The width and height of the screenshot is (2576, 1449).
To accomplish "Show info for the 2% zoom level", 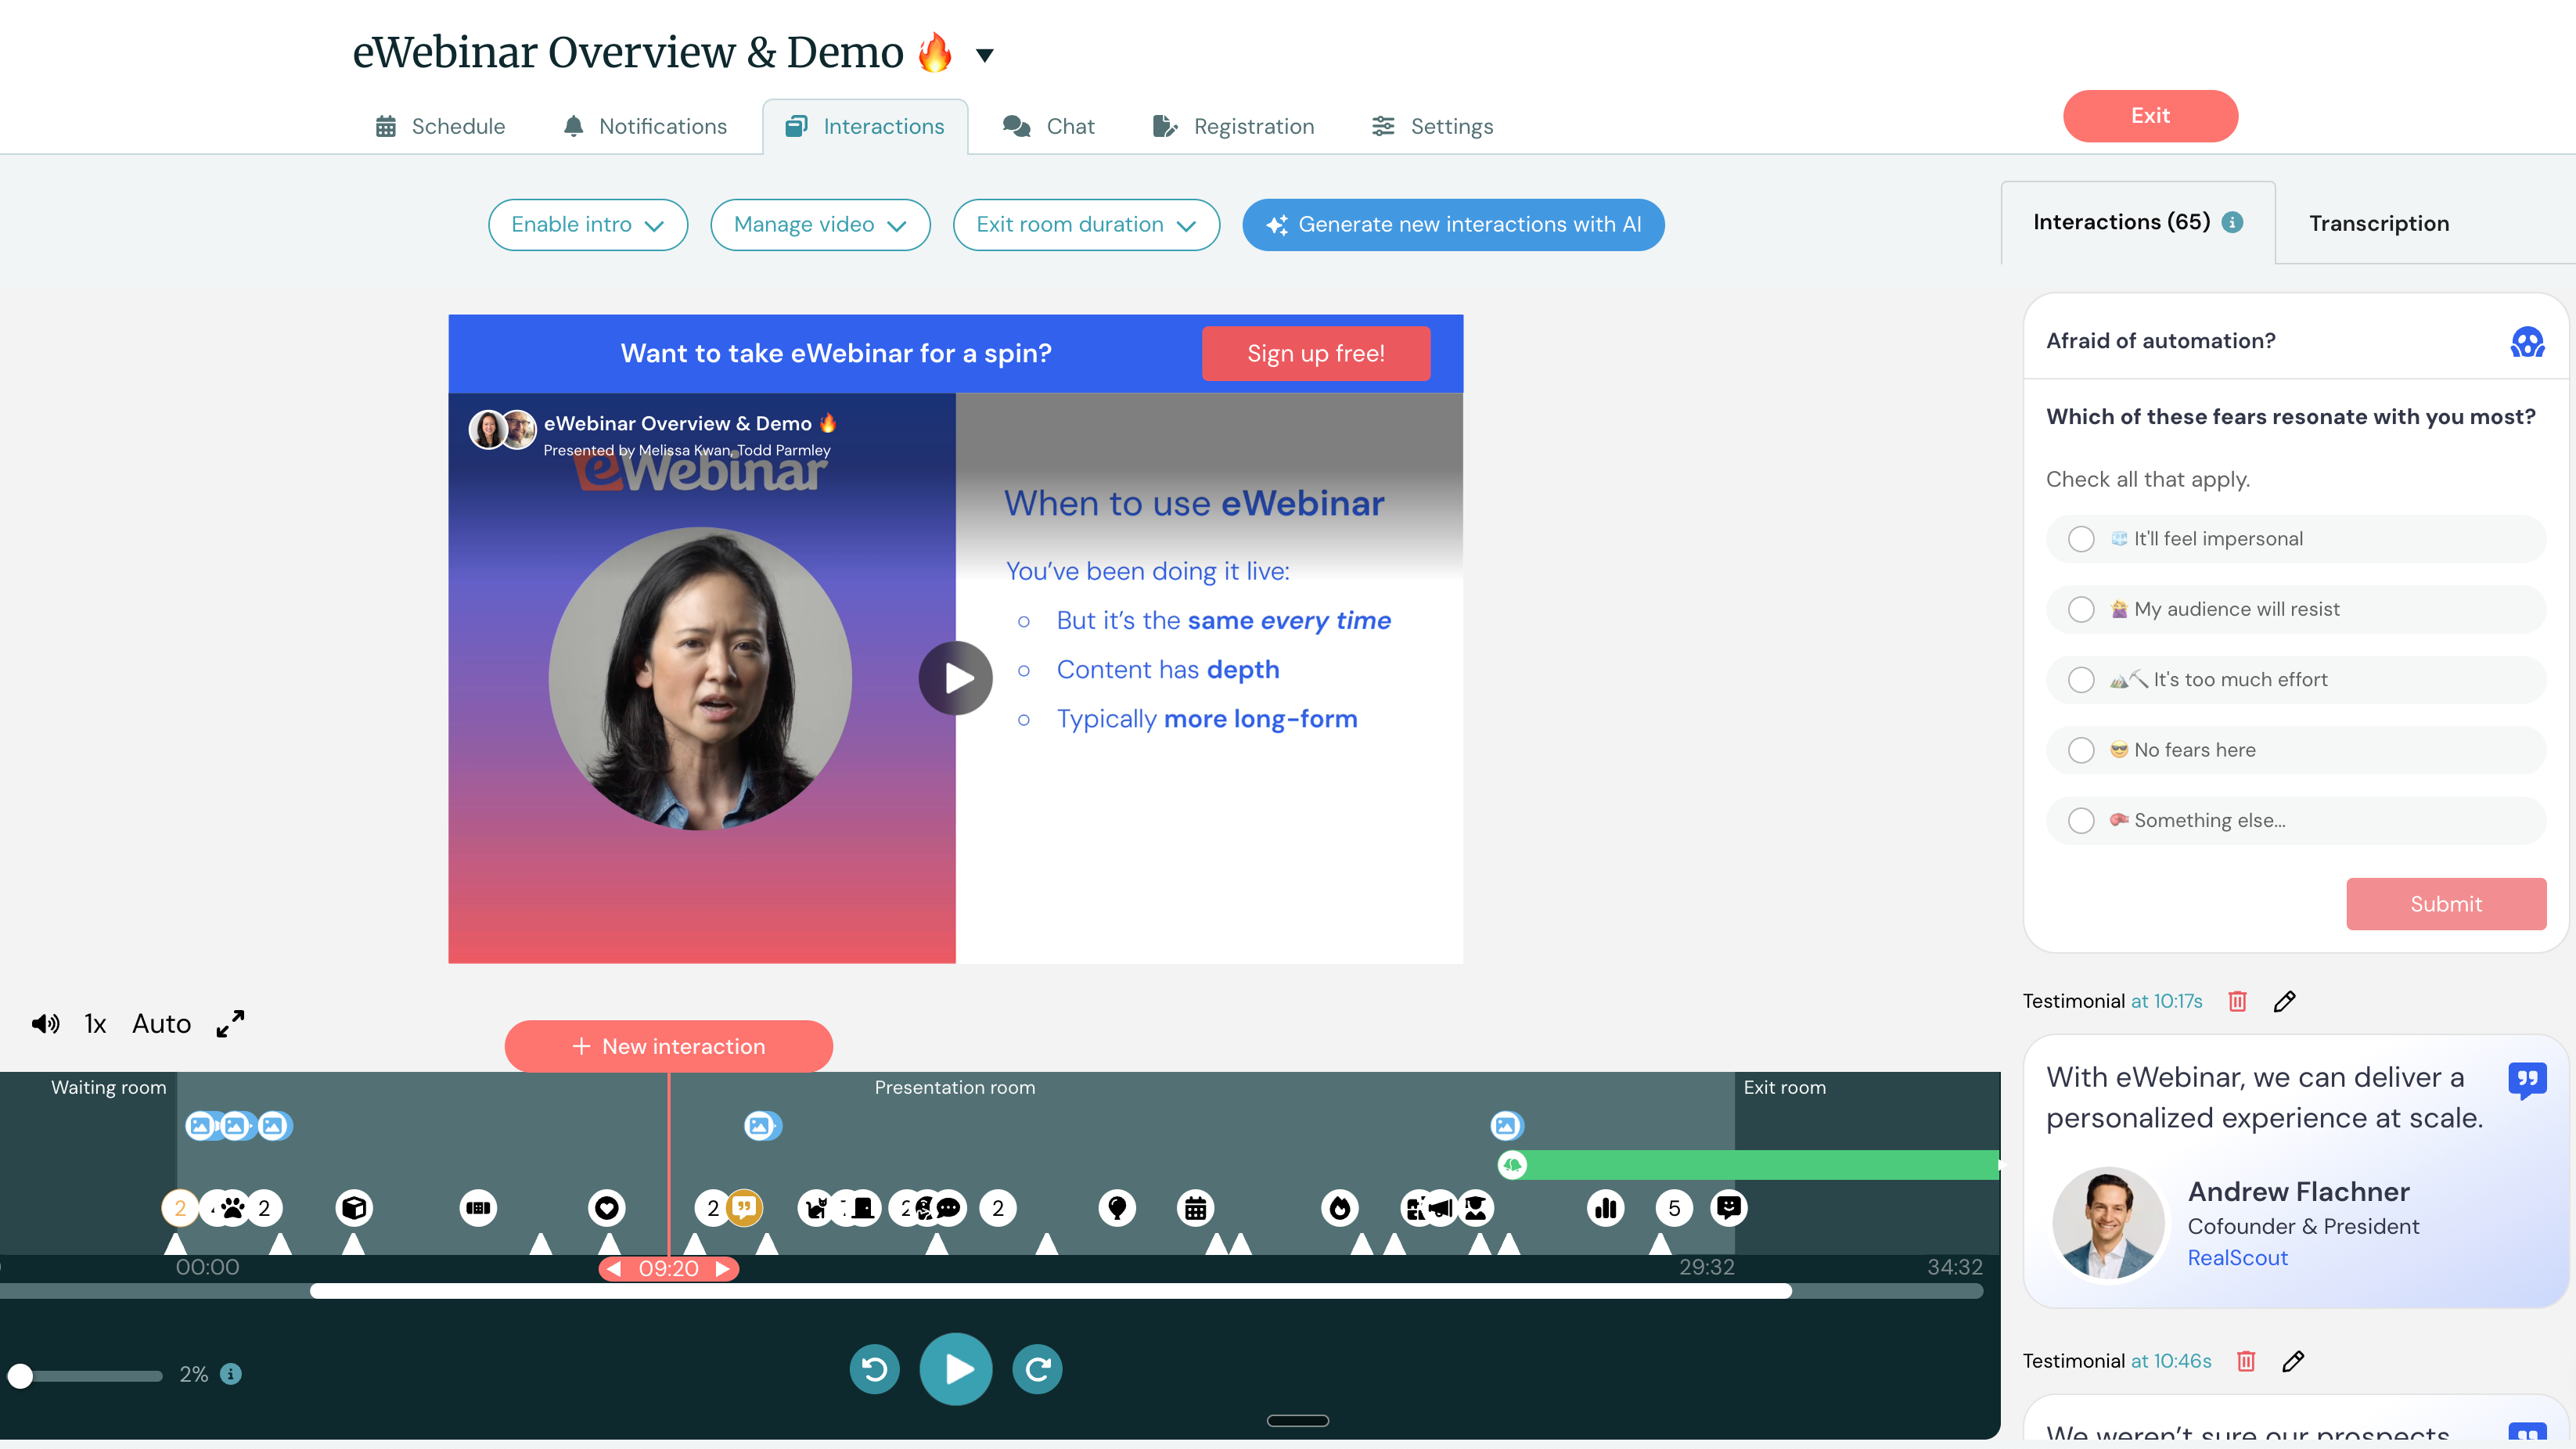I will point(231,1374).
